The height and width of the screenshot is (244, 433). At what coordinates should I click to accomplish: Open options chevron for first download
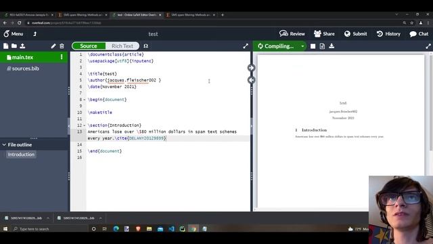click(x=48, y=218)
